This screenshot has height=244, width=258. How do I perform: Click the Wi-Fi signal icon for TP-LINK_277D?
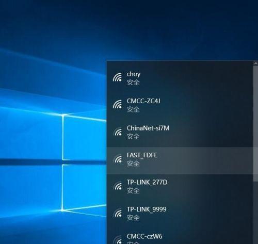[x=117, y=186]
